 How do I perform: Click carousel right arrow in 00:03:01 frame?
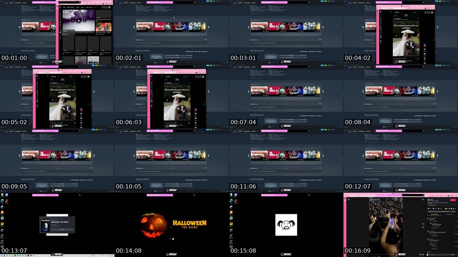click(323, 27)
